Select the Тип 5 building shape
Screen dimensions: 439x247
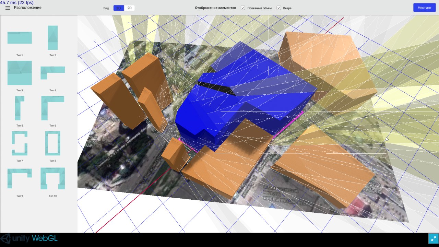point(20,108)
